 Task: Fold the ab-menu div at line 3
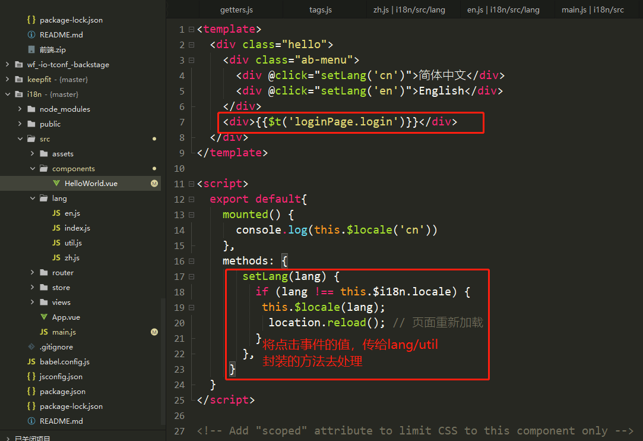pos(191,60)
